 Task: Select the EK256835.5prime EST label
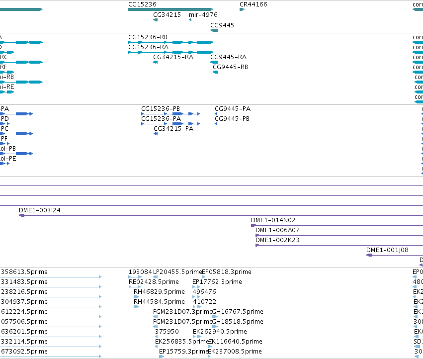click(x=182, y=342)
